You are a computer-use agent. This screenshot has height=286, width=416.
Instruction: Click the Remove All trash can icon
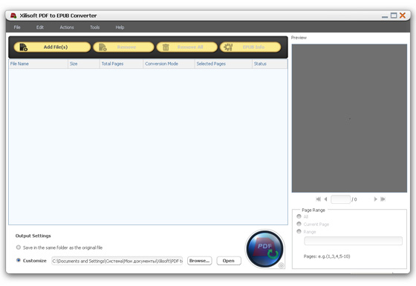pyautogui.click(x=166, y=47)
